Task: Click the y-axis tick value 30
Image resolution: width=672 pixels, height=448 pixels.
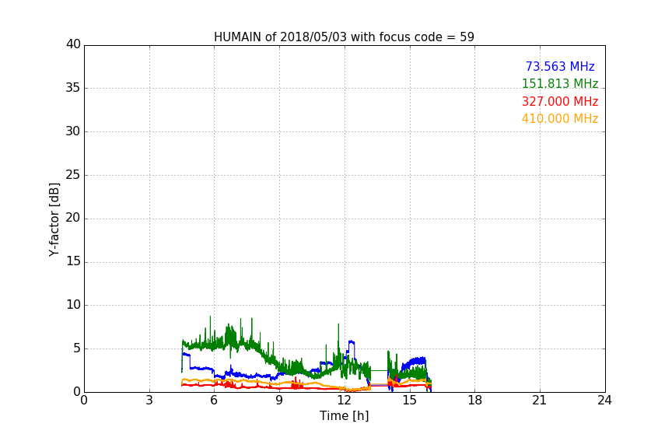Action: click(x=73, y=131)
